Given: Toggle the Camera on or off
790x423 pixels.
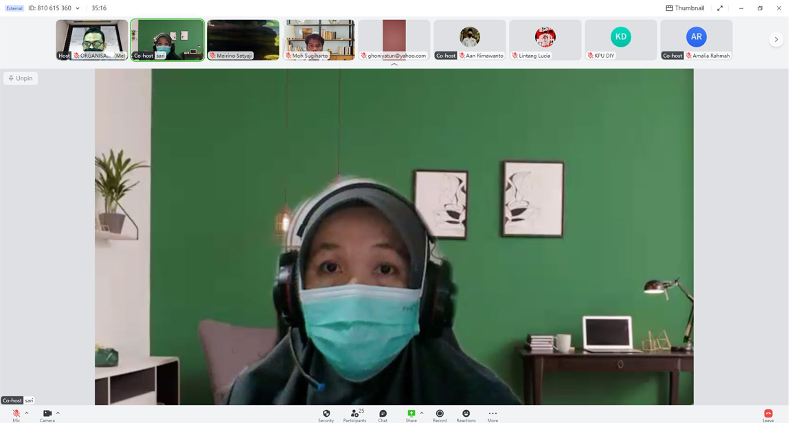Looking at the screenshot, I should pos(47,414).
